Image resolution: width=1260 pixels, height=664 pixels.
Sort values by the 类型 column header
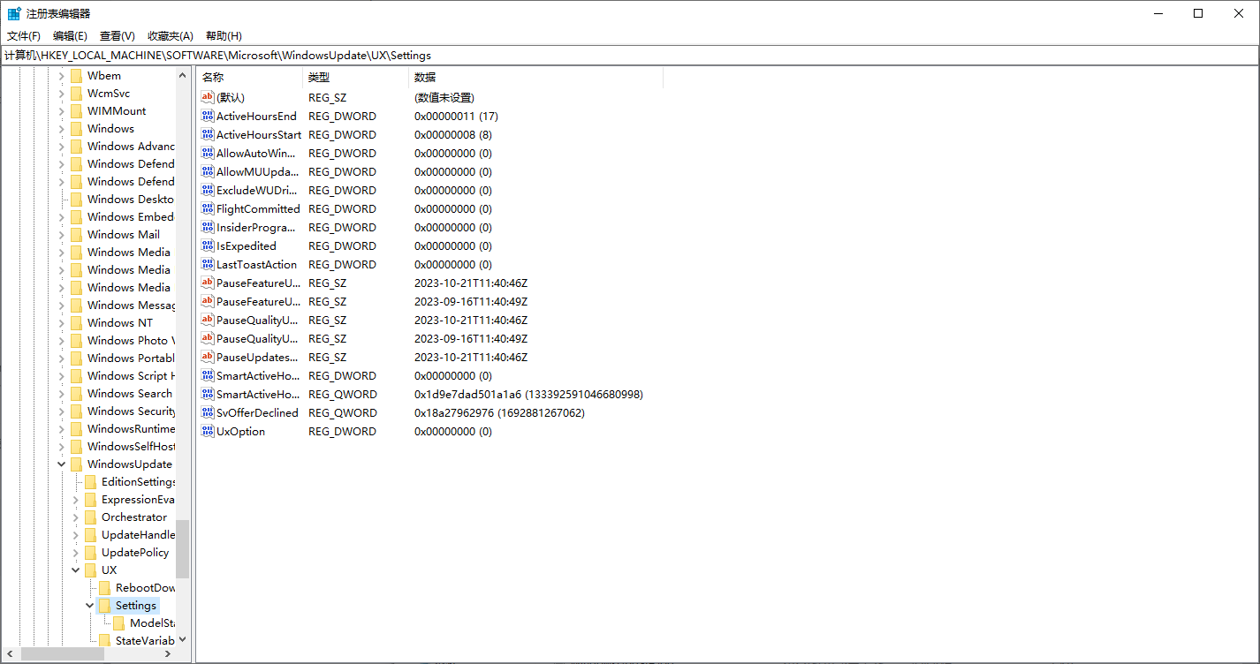(355, 78)
